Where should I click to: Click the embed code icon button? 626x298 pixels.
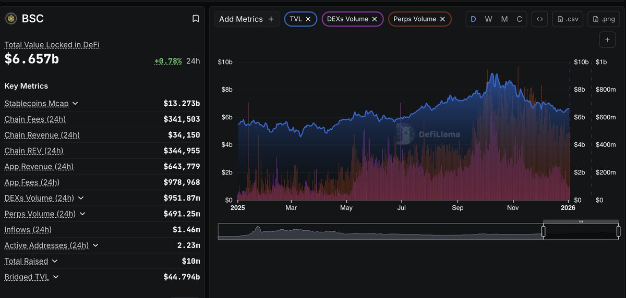pos(540,19)
